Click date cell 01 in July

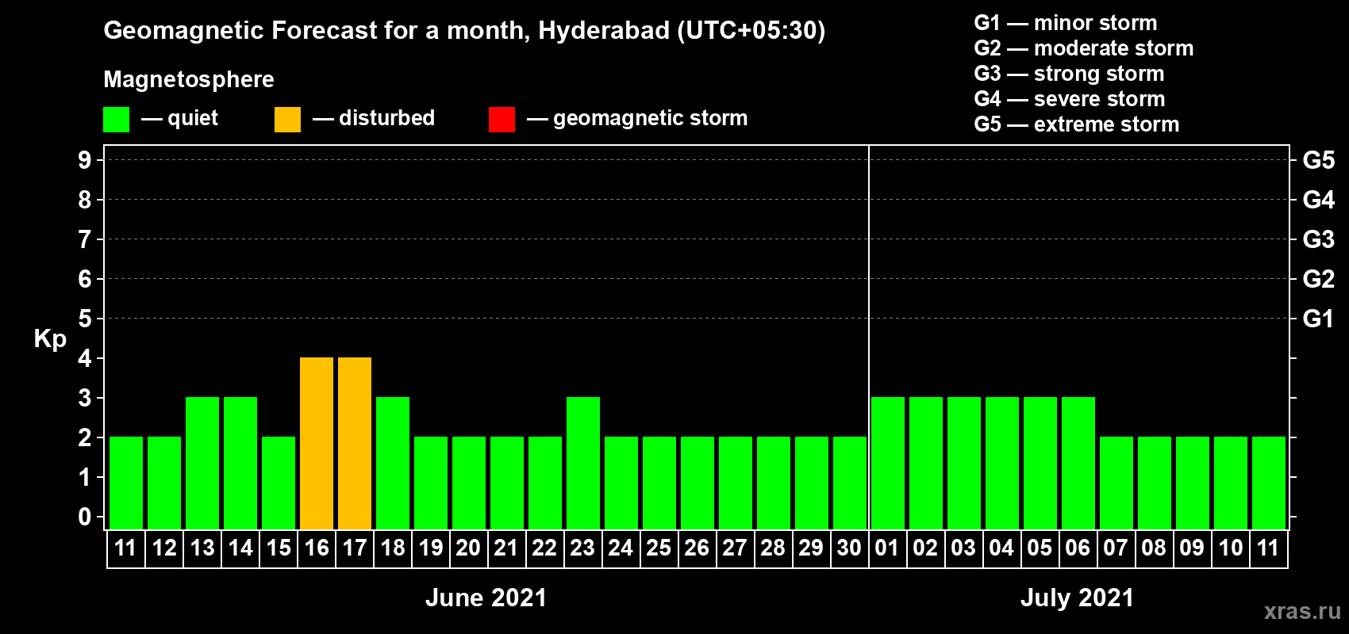click(x=887, y=548)
